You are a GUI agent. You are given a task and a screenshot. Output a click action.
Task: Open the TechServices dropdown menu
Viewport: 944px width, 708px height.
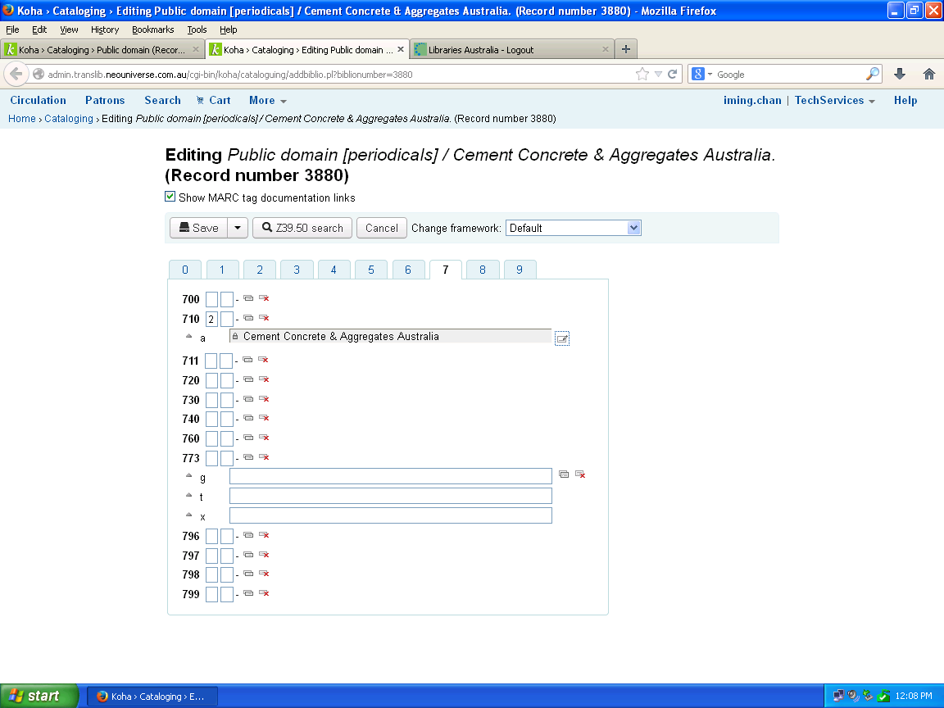834,101
